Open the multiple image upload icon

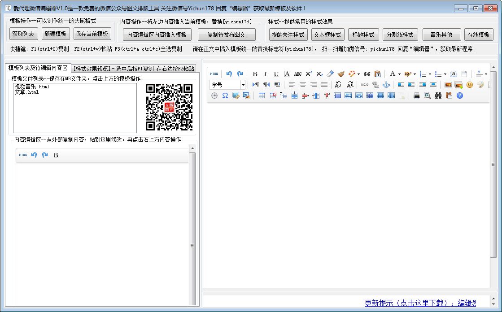point(459,85)
